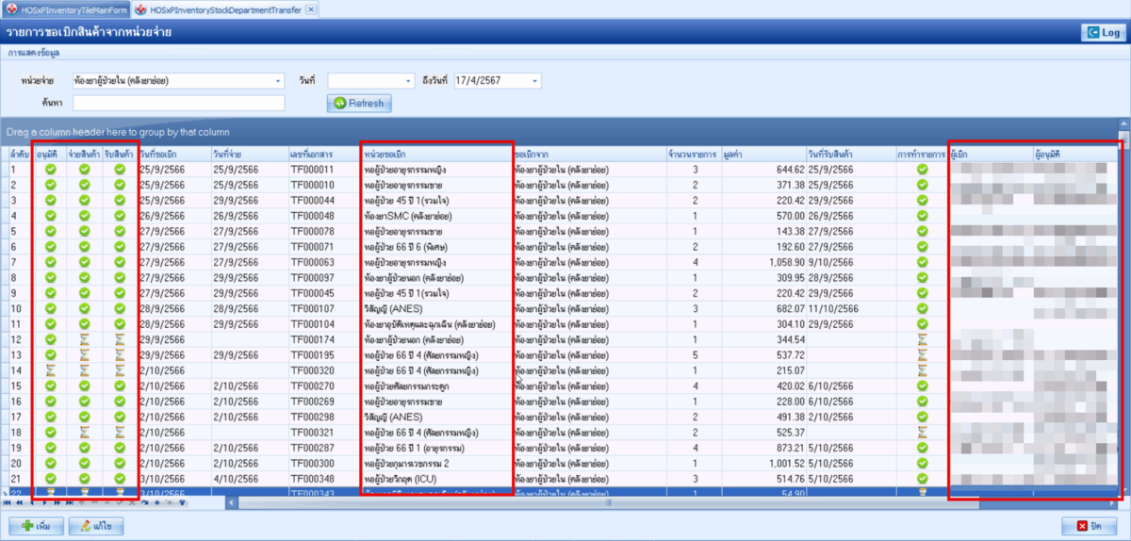
Task: Open the Log button at top right
Action: point(1104,33)
